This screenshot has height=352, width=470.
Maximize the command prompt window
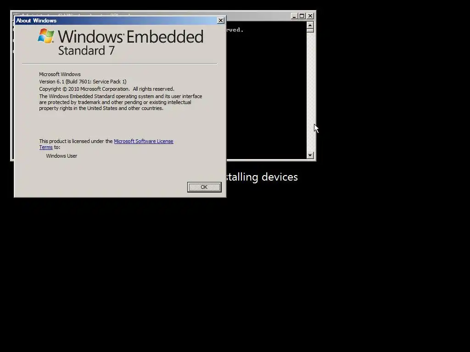302,16
